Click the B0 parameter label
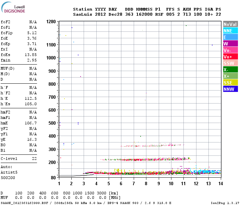240x205 pixels. click(x=3, y=145)
